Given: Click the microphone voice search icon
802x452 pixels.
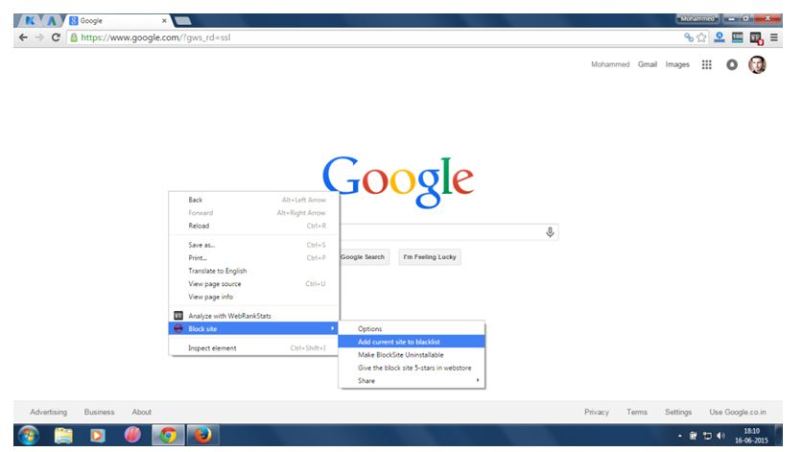Looking at the screenshot, I should point(550,232).
